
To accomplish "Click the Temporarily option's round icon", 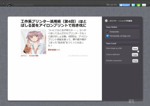I will (x=107, y=32).
